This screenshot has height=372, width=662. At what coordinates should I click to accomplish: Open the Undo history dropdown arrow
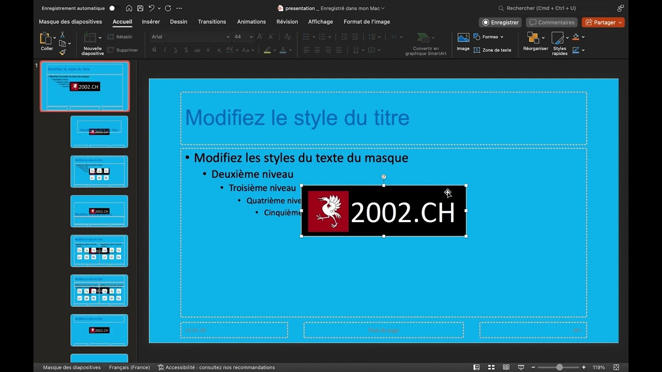pos(159,8)
